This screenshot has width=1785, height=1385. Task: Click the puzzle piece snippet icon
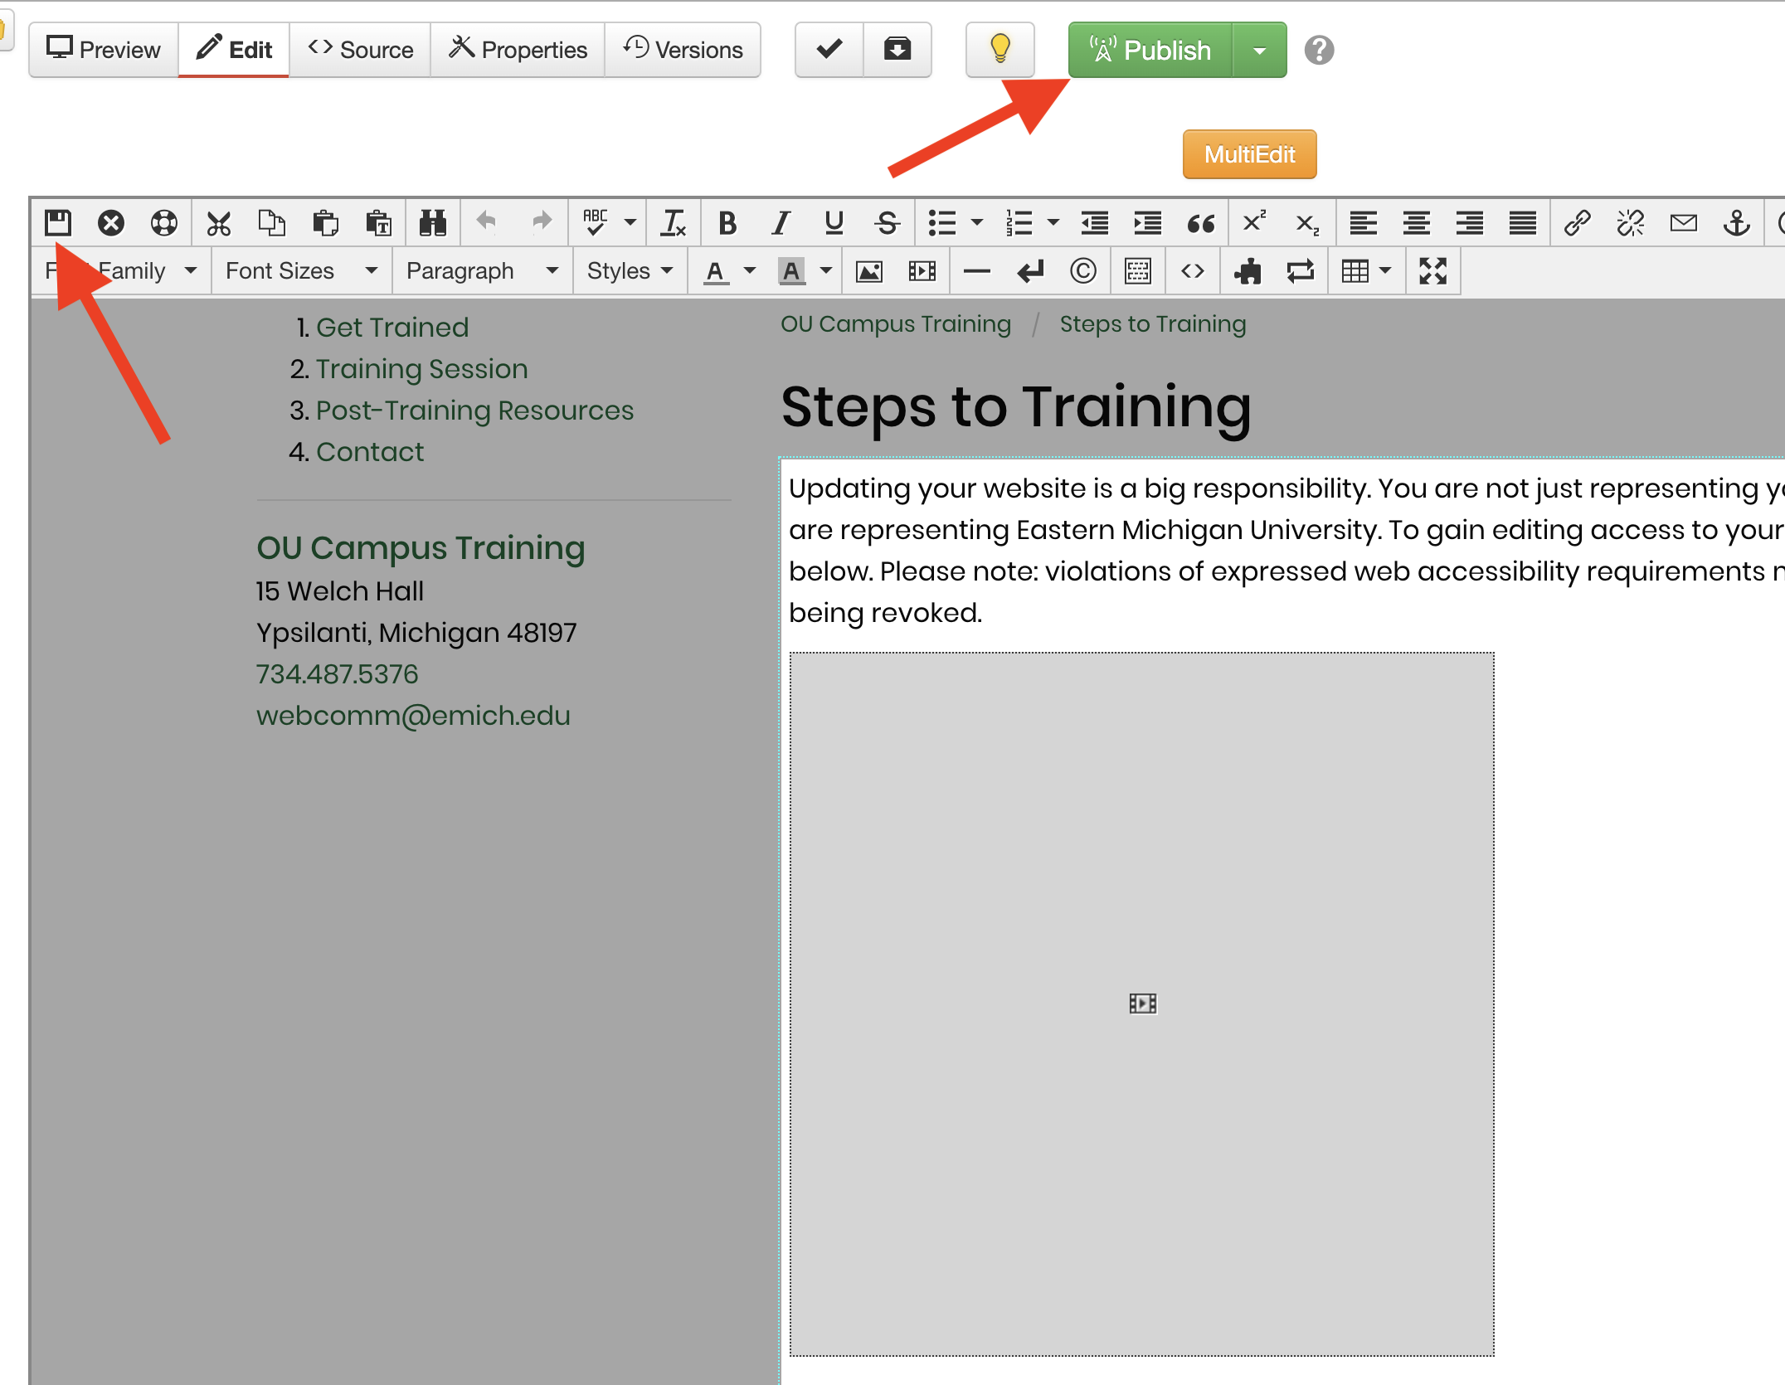pos(1248,271)
